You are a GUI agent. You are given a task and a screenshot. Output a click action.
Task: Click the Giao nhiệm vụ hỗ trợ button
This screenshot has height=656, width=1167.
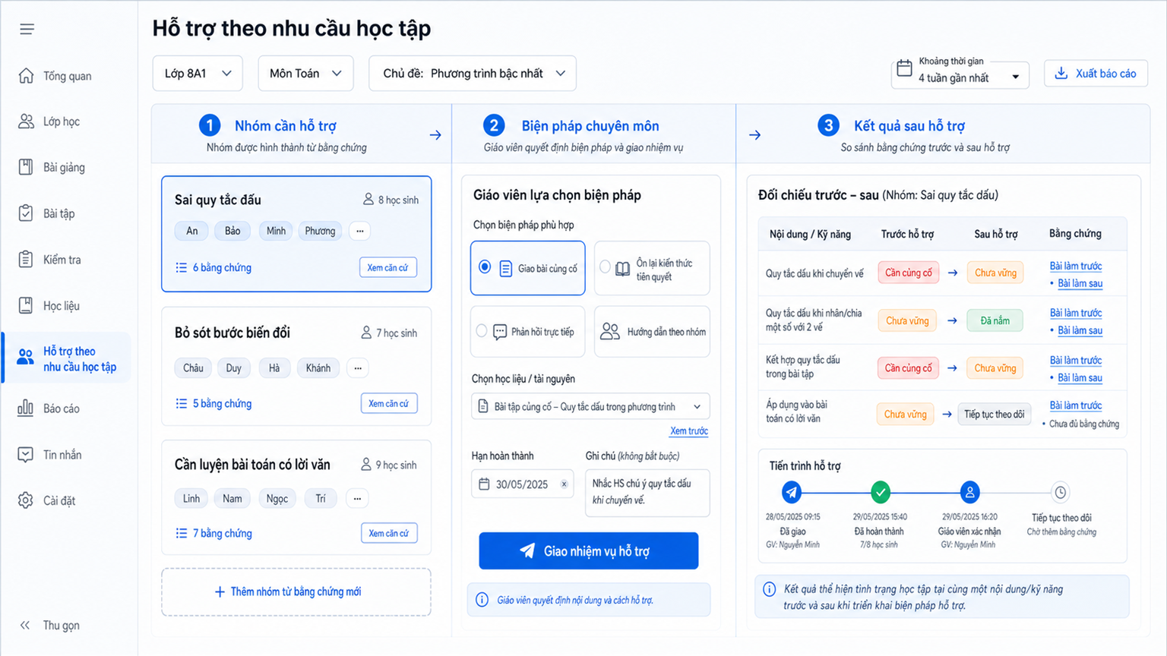click(588, 550)
